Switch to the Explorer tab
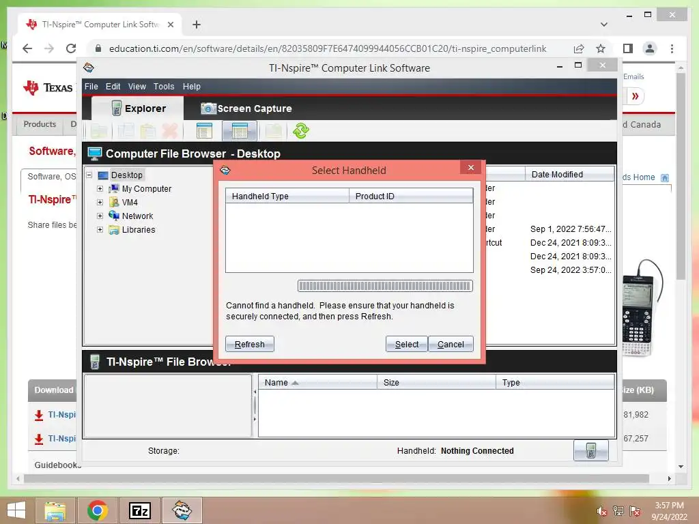 pyautogui.click(x=138, y=108)
